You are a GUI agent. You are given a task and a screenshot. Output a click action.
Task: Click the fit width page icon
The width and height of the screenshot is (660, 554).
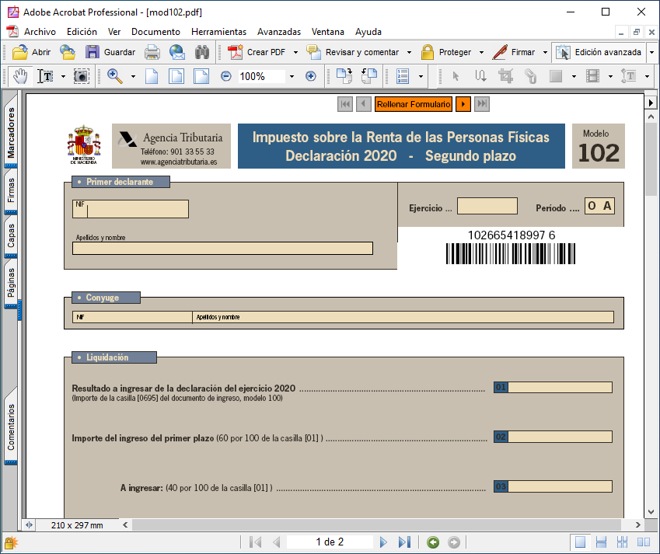click(x=201, y=76)
